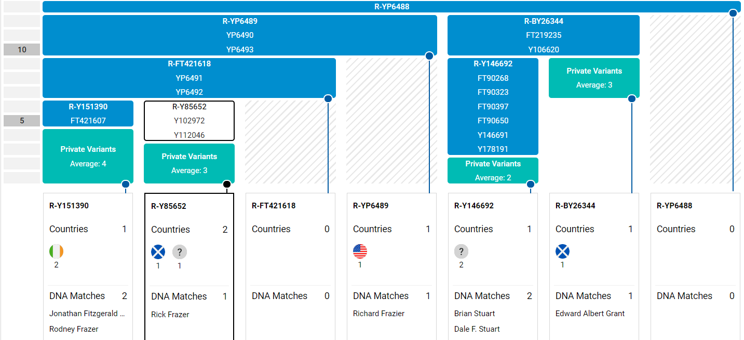Click Private Variants Average 4 box

[88, 156]
